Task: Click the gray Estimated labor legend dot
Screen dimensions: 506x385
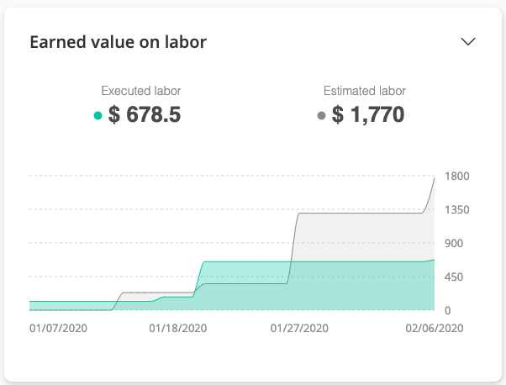Action: (321, 115)
